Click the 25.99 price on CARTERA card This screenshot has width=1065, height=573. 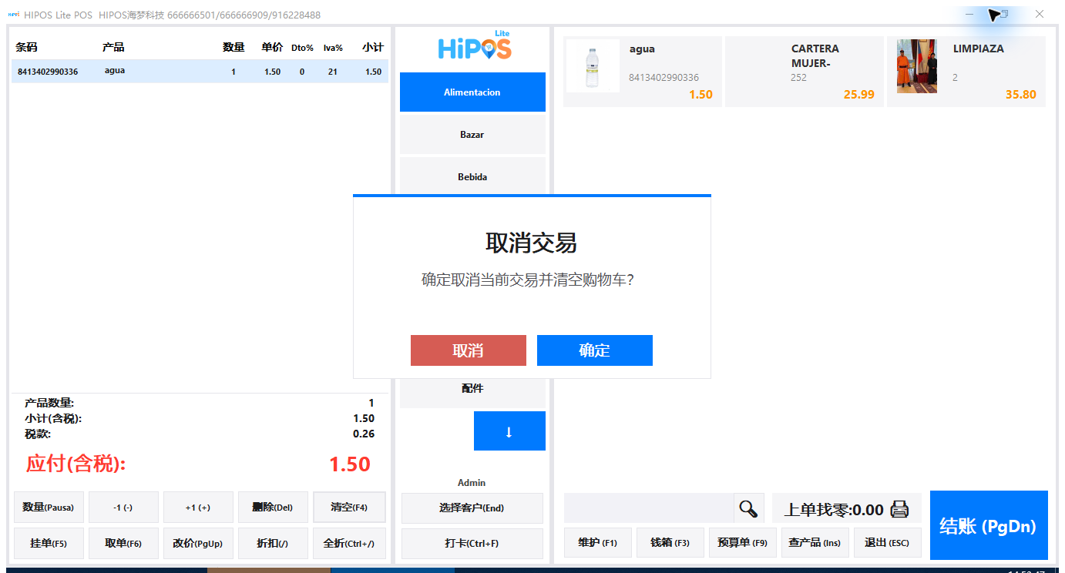859,95
